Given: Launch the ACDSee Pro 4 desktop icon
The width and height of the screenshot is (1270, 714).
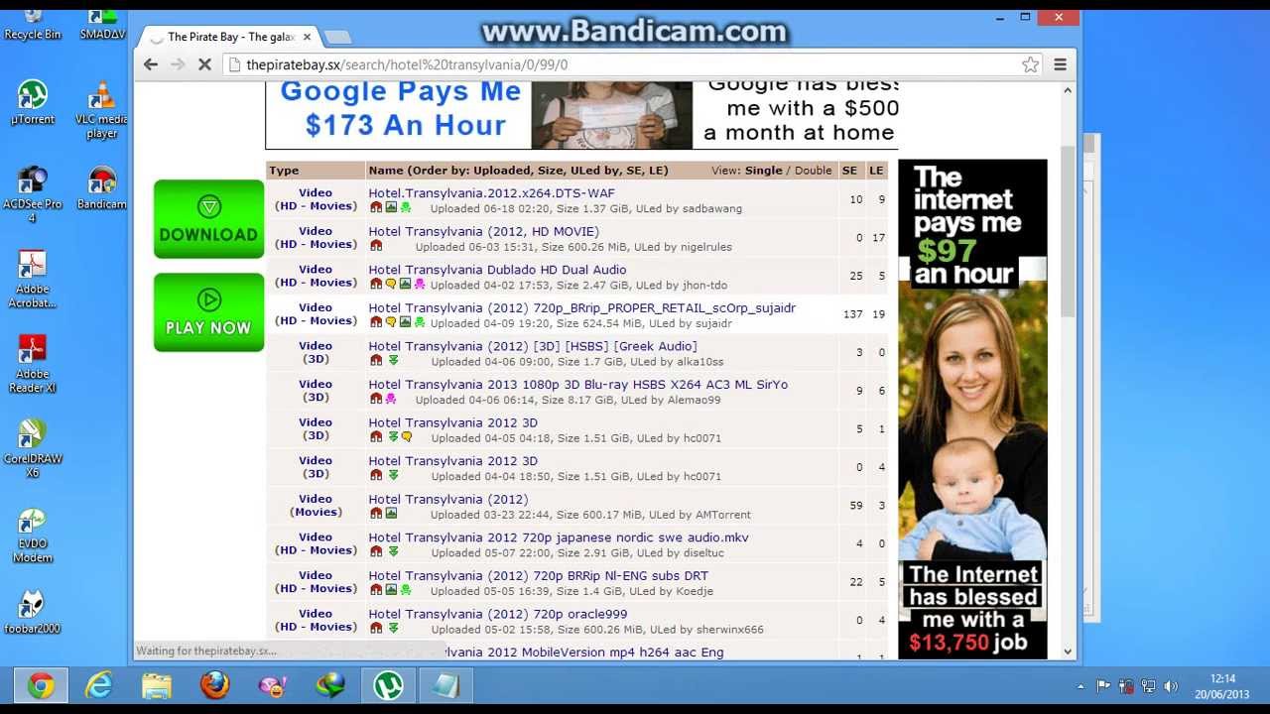Looking at the screenshot, I should pos(33,193).
